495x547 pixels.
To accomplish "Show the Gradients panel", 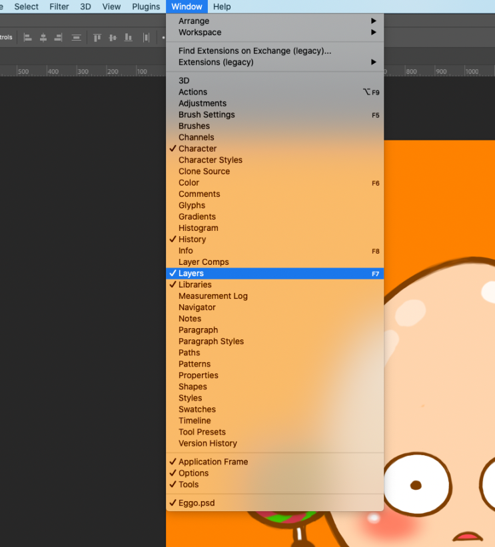I will [x=274, y=217].
